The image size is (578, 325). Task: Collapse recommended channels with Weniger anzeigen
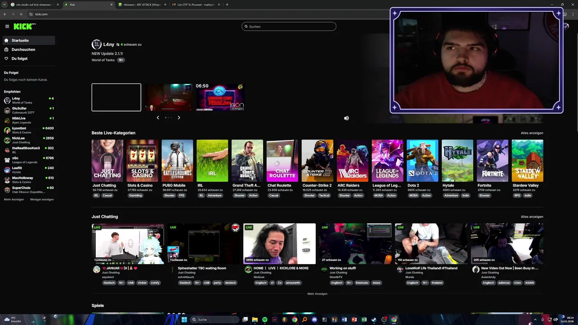(42, 200)
